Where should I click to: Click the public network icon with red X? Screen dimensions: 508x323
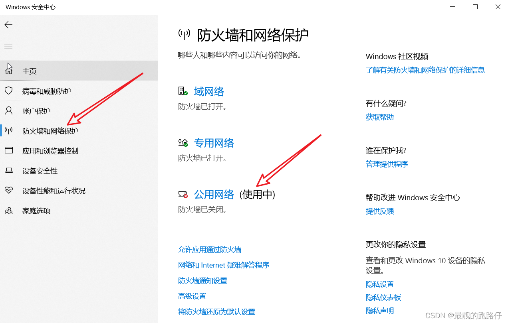(x=183, y=195)
